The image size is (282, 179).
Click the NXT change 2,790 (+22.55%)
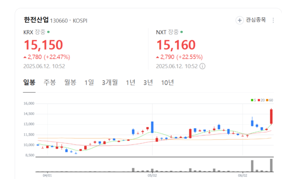pyautogui.click(x=180, y=57)
